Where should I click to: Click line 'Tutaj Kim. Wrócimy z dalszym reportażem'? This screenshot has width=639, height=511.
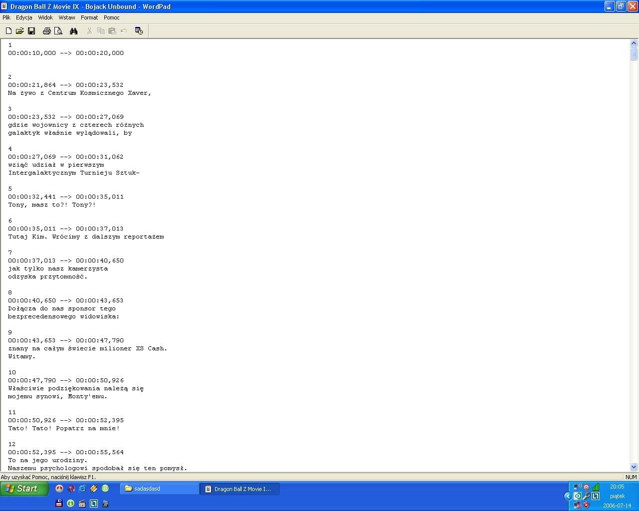click(x=86, y=237)
